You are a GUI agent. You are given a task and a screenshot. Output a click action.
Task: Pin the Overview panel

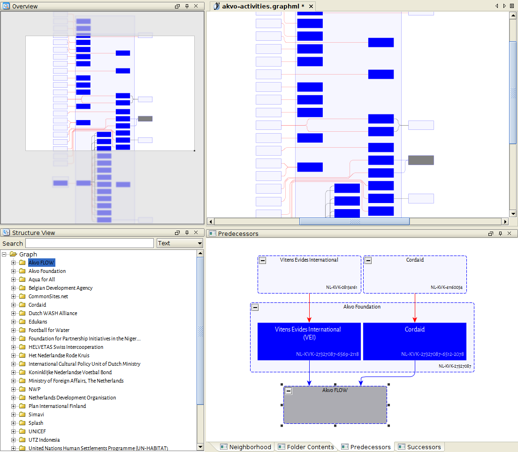tap(187, 6)
